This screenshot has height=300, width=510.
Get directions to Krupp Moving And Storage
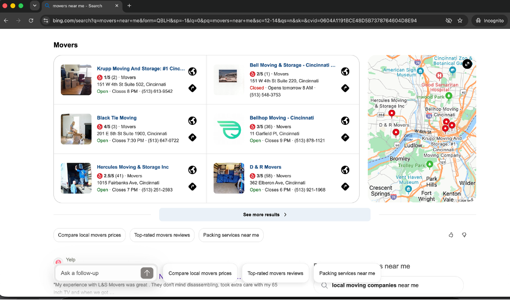pos(192,88)
